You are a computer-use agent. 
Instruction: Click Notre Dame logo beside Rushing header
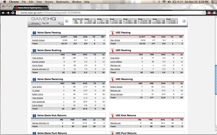tap(34, 51)
